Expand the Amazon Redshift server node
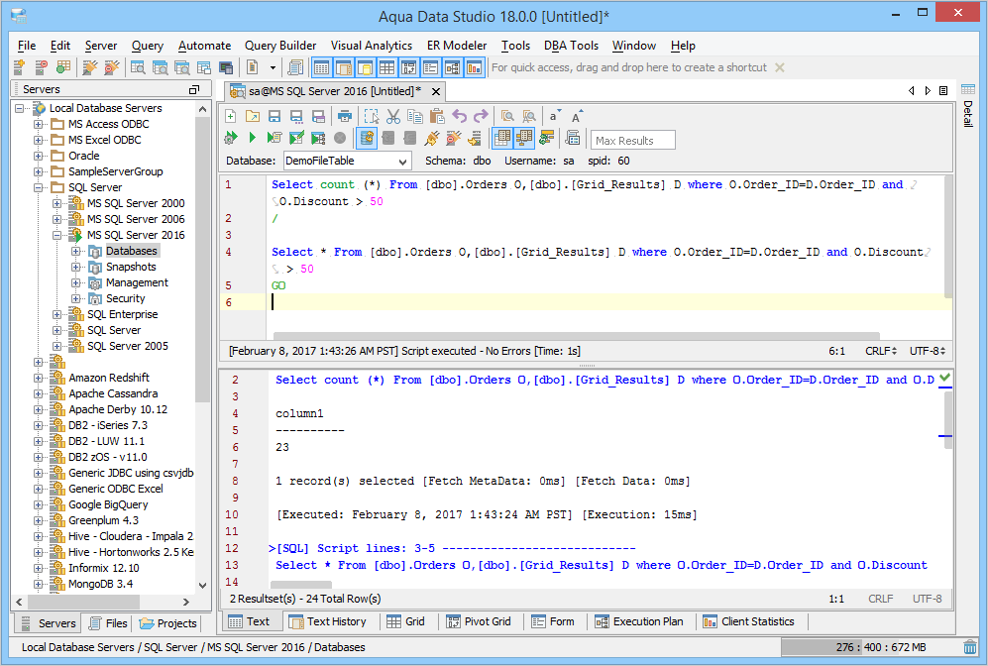Viewport: 988px width, 666px height. 39,378
